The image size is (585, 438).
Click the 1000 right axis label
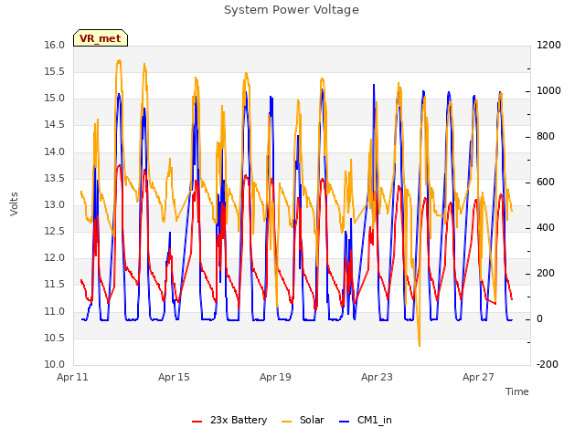point(548,91)
